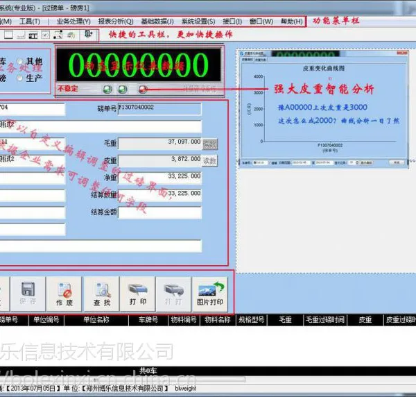Viewport: 416px width, 397px height.
Task: Click the 查找 (search) magnifier button
Action: (x=102, y=294)
